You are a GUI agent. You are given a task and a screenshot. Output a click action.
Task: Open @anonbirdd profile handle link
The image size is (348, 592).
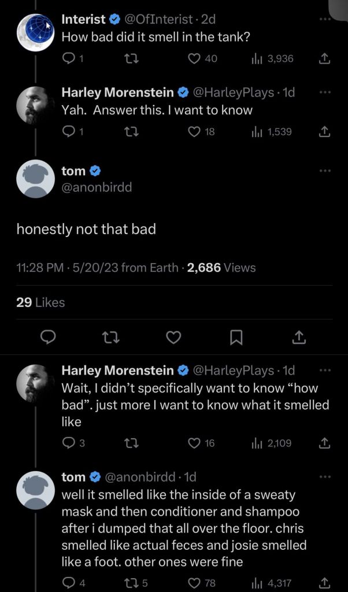point(97,187)
